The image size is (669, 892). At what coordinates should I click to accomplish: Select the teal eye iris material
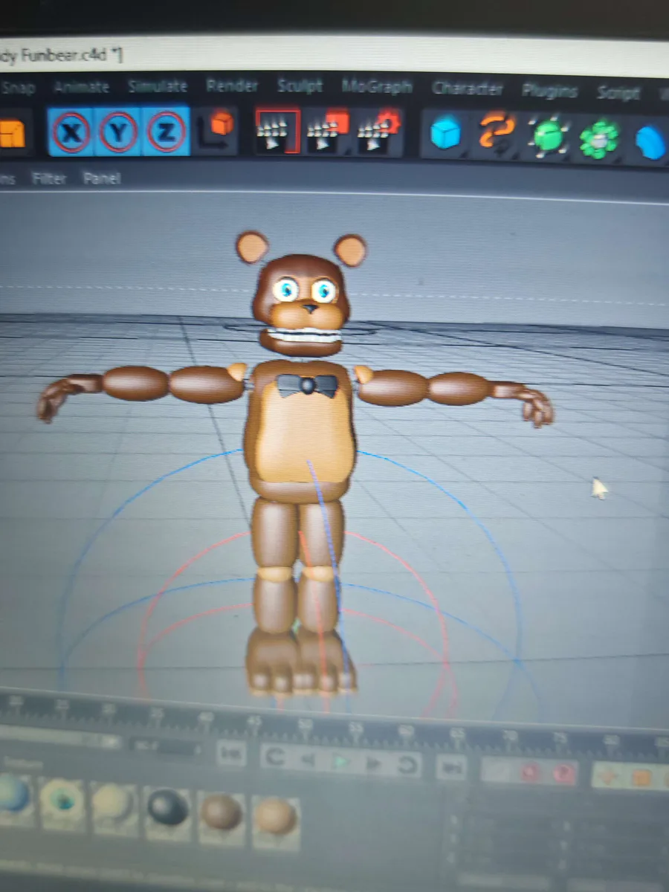pyautogui.click(x=62, y=804)
